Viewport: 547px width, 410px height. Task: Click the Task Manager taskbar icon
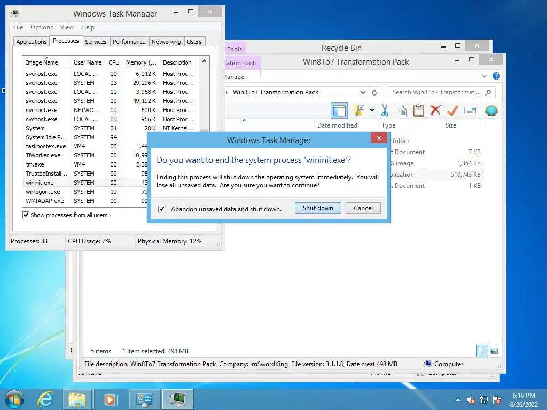pos(177,399)
